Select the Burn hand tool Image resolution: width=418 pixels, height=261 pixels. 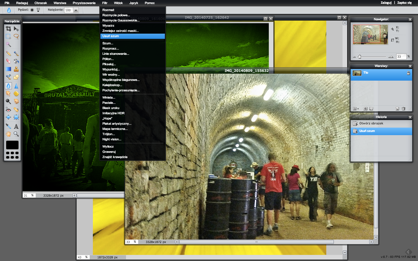(x=16, y=101)
